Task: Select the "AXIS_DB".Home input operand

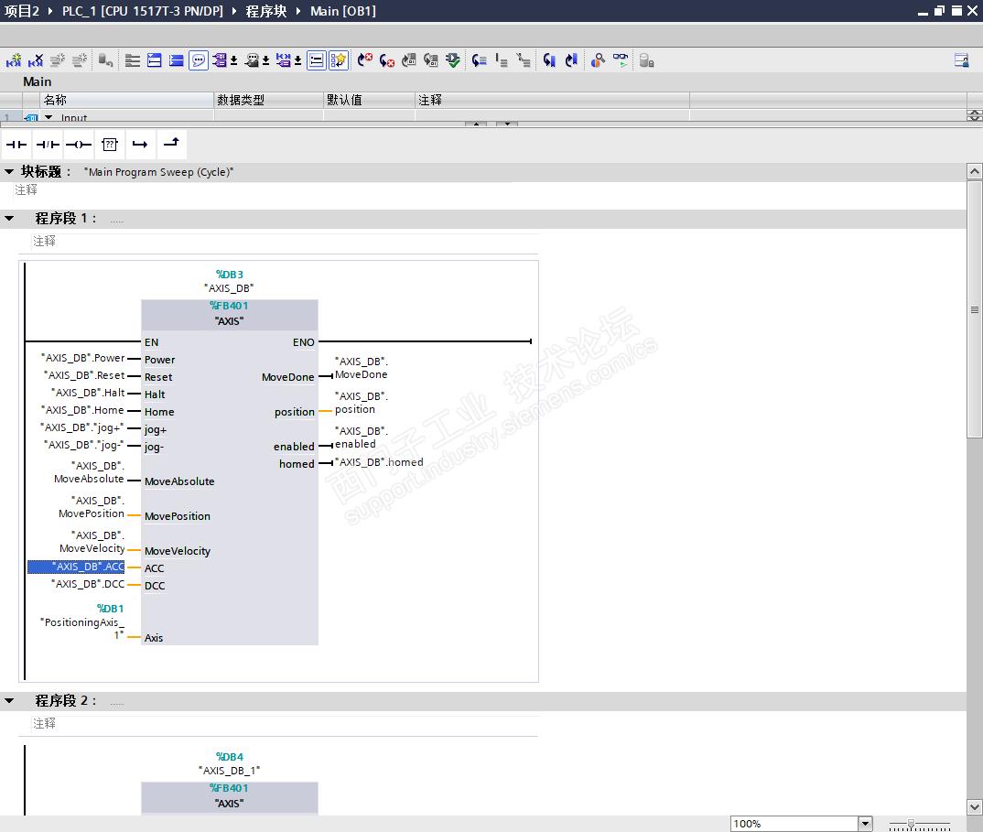Action: tap(82, 410)
